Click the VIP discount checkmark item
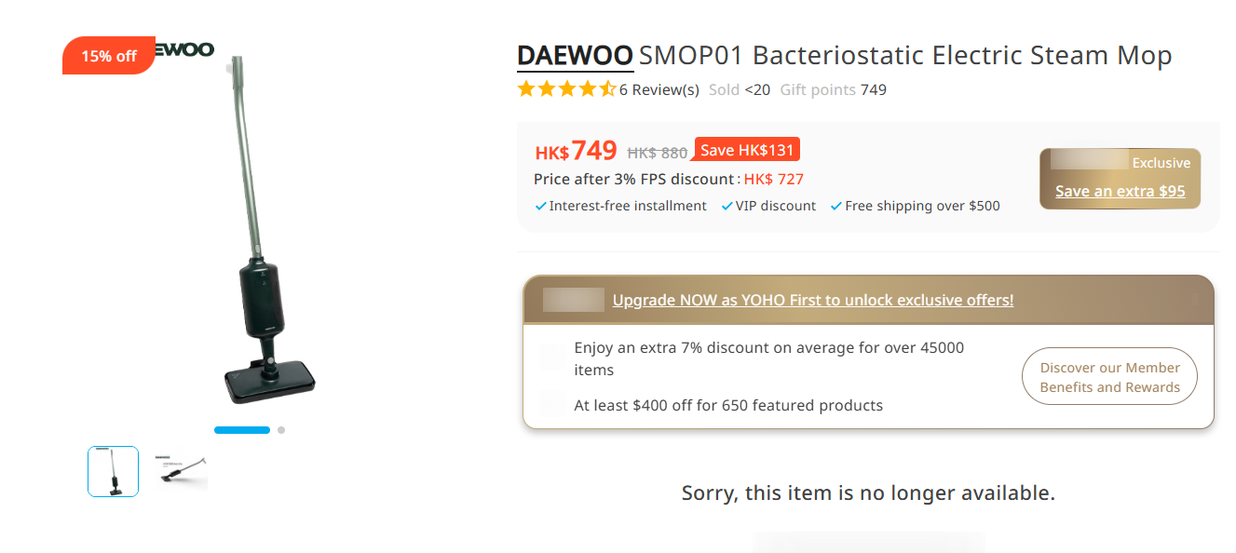 coord(769,206)
